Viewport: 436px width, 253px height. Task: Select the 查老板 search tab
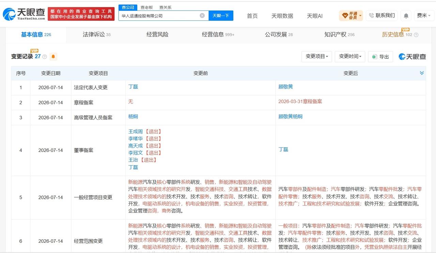146,7
